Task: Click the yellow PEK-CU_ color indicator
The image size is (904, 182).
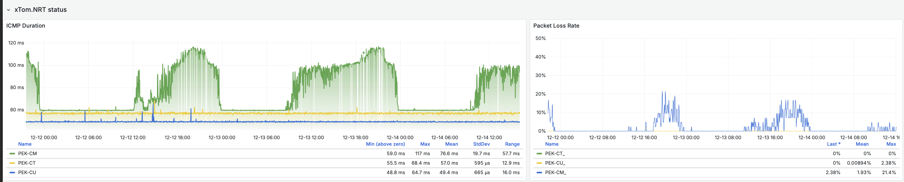Action: [539, 163]
